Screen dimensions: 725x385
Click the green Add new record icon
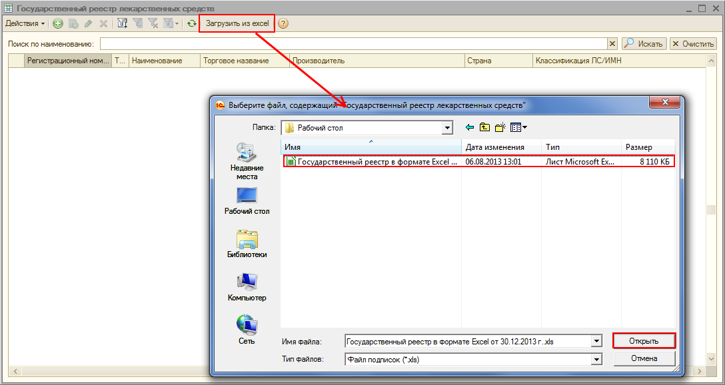point(58,23)
